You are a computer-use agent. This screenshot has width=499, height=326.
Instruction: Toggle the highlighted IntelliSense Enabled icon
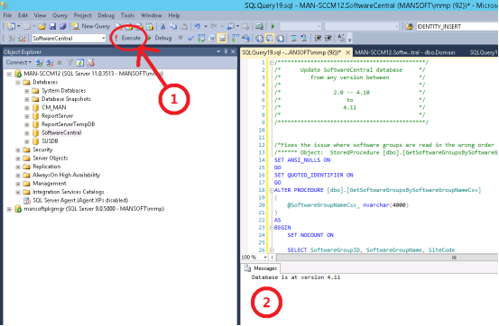(x=222, y=39)
